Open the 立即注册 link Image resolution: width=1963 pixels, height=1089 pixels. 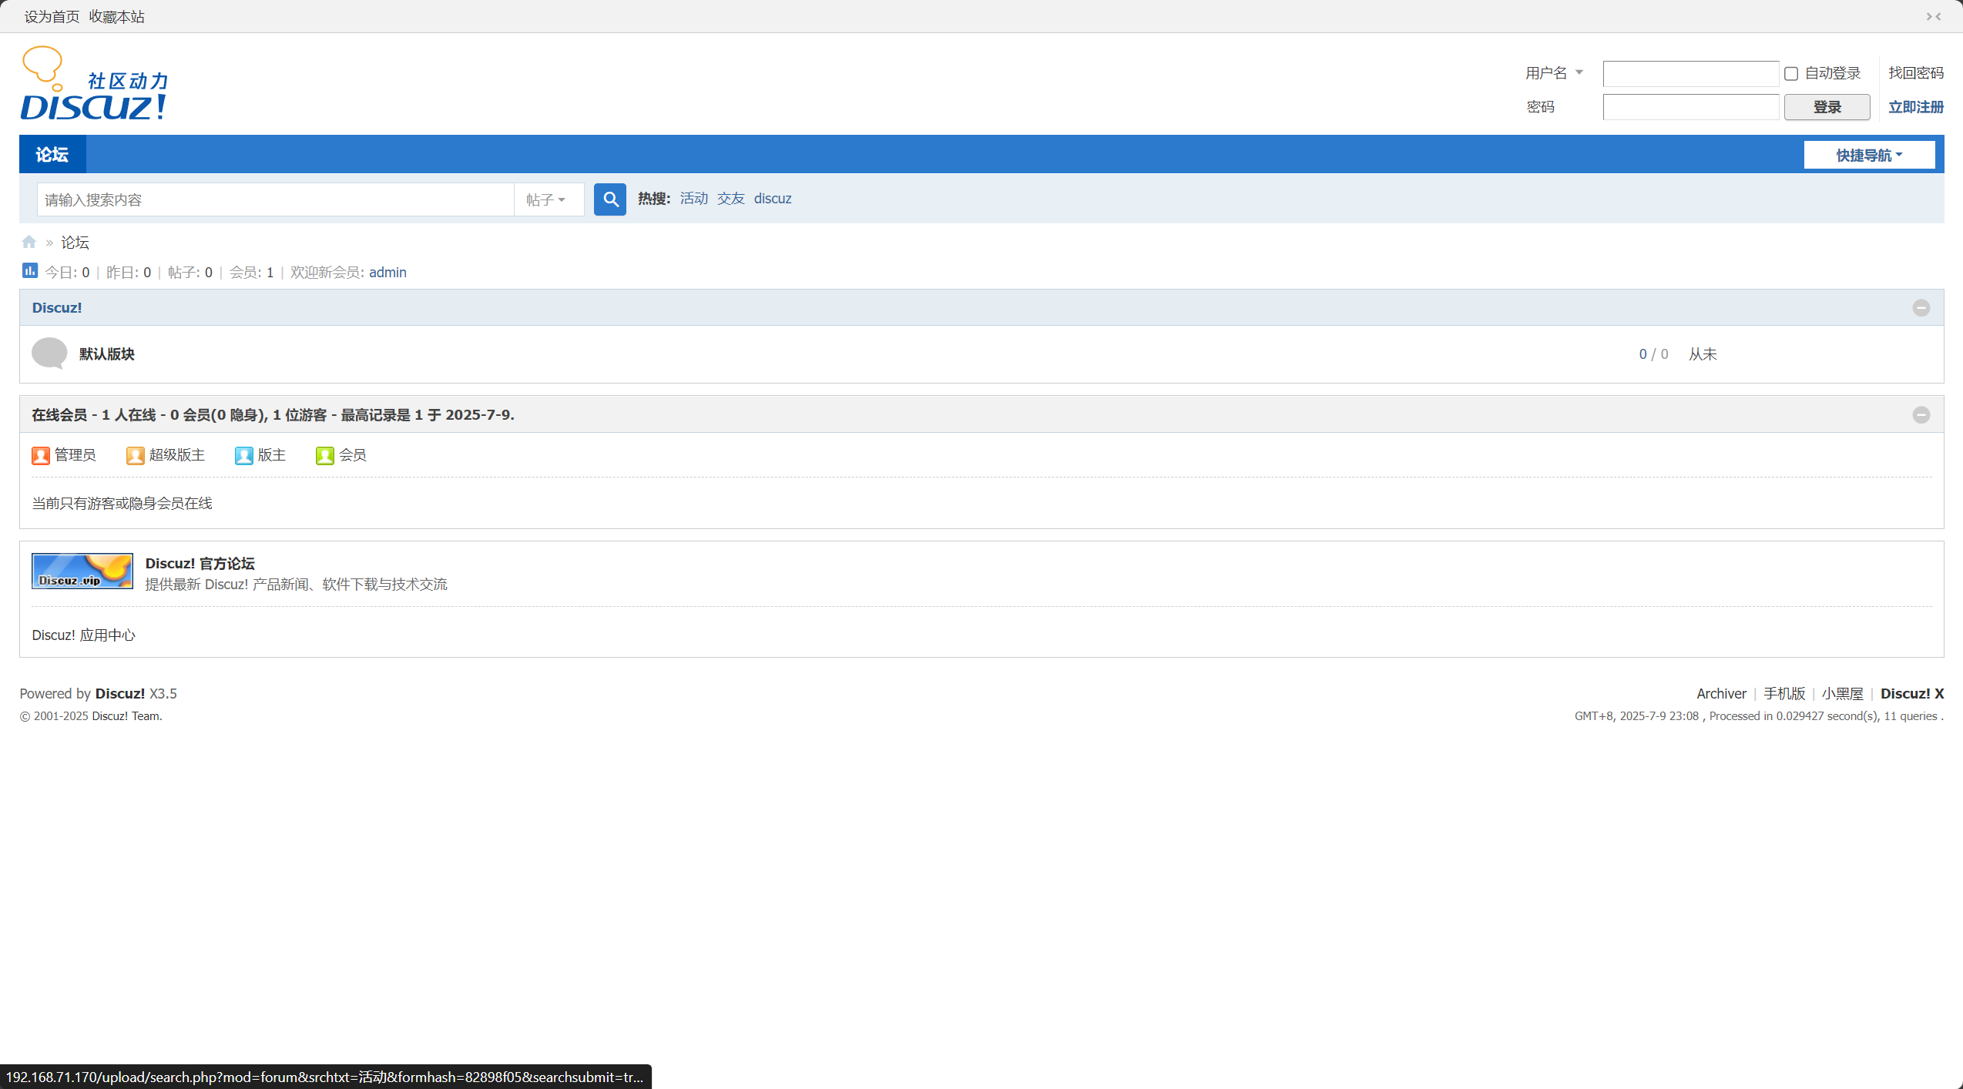[1915, 107]
